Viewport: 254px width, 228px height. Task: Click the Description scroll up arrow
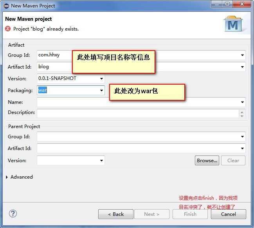pos(242,112)
